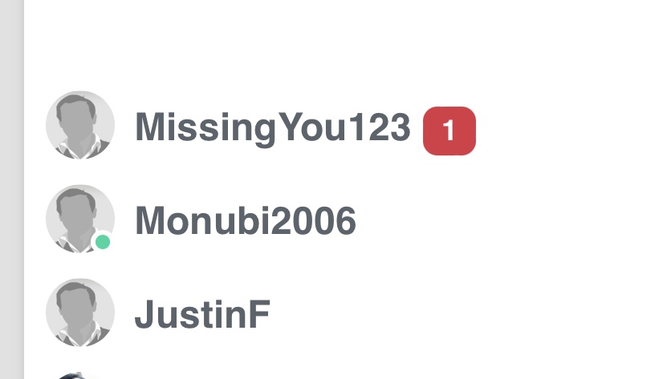Select the JustinF username

(x=202, y=314)
